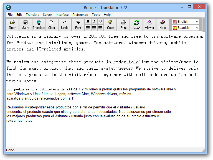Open the Edit menu
213x160 pixels.
pyautogui.click(x=19, y=15)
